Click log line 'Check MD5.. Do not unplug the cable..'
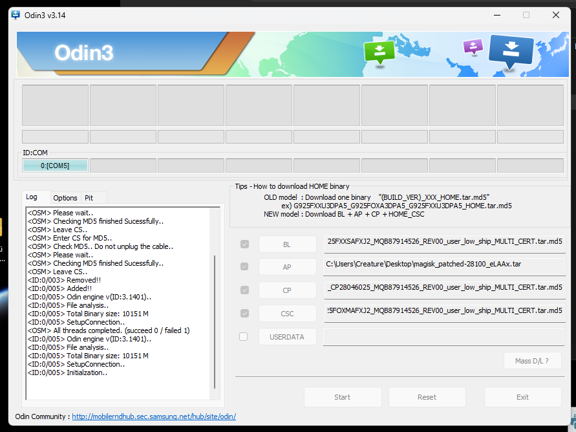The image size is (576, 432). point(100,246)
